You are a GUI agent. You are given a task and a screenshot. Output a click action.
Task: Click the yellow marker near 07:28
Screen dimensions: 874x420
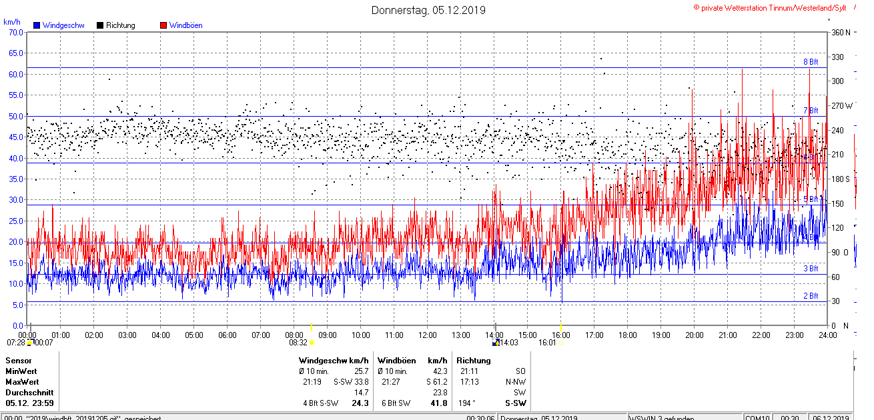click(29, 343)
